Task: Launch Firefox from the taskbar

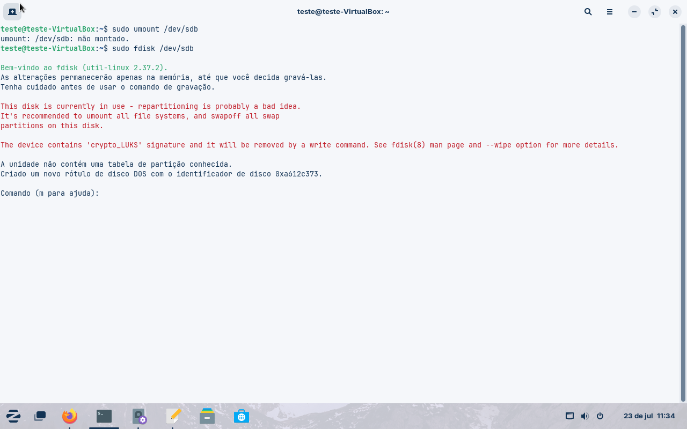Action: [x=69, y=416]
